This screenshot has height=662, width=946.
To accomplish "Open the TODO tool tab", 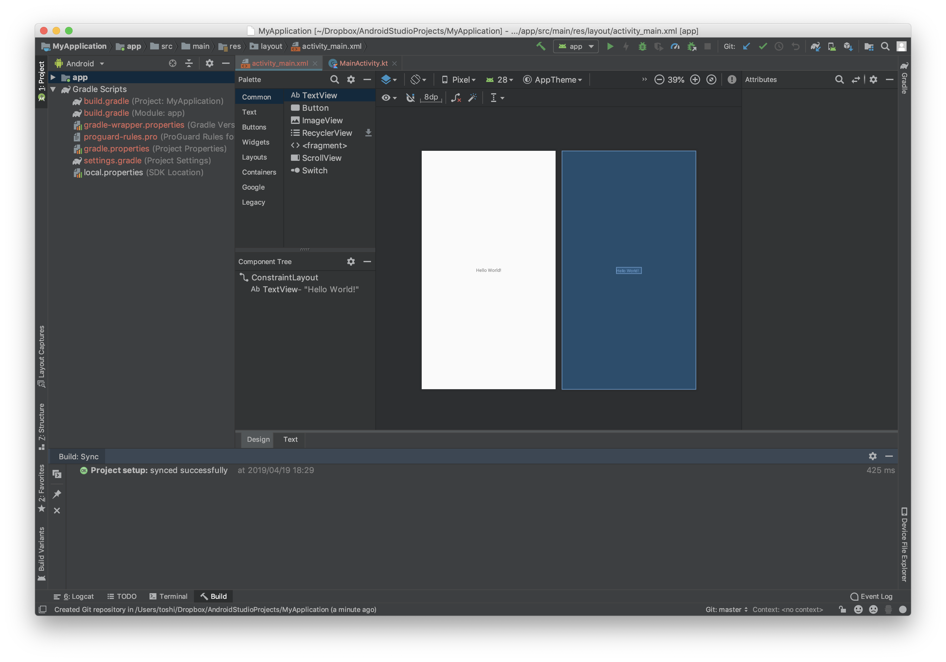I will click(x=122, y=596).
